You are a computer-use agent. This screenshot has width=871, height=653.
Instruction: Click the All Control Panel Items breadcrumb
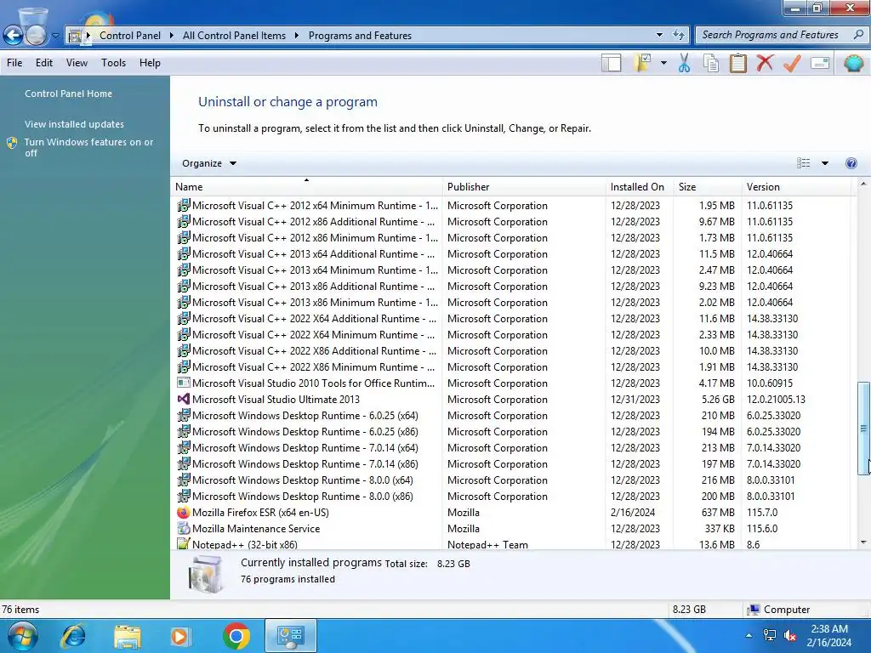coord(234,36)
